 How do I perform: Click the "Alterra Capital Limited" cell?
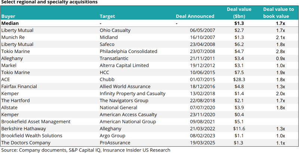[x=124, y=65]
